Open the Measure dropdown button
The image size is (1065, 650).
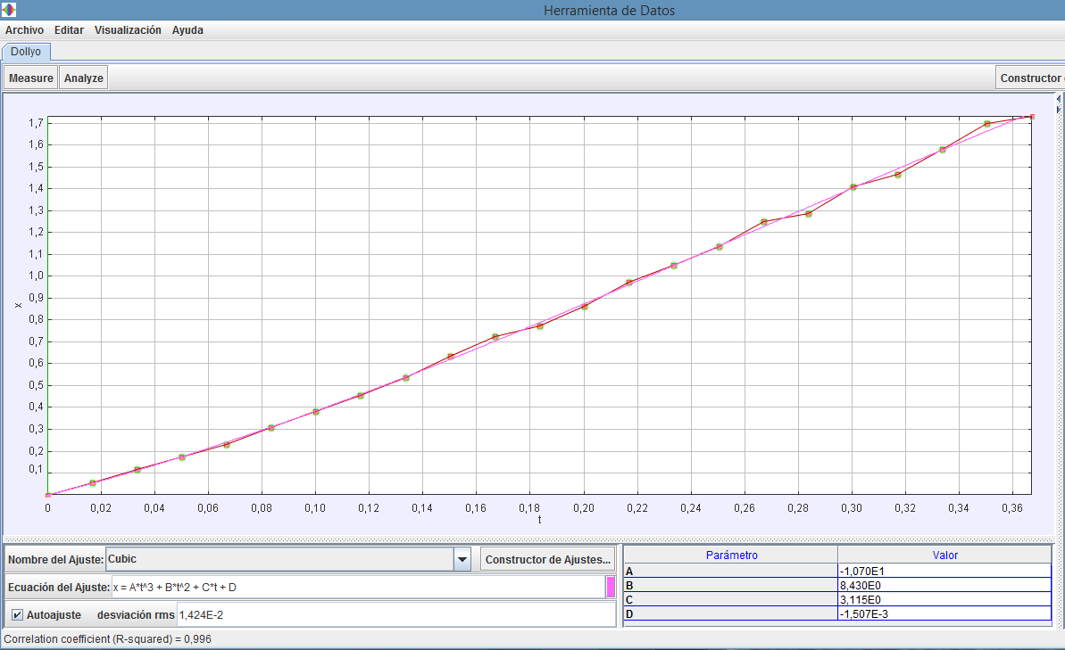click(x=31, y=78)
